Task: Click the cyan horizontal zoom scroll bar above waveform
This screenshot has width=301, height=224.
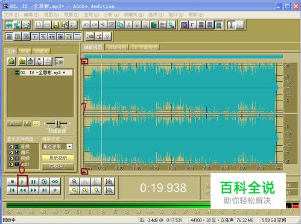Action: (183, 57)
